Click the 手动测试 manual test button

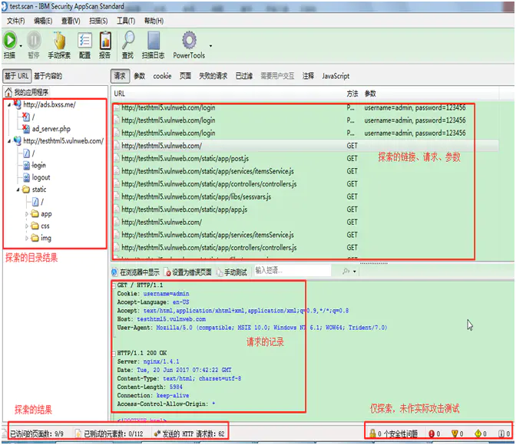click(x=232, y=272)
